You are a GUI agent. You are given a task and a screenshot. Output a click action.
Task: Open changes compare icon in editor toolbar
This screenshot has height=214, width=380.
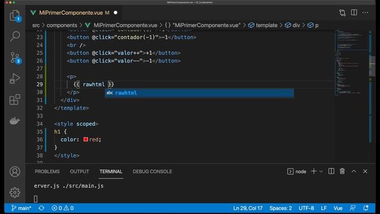(x=343, y=12)
